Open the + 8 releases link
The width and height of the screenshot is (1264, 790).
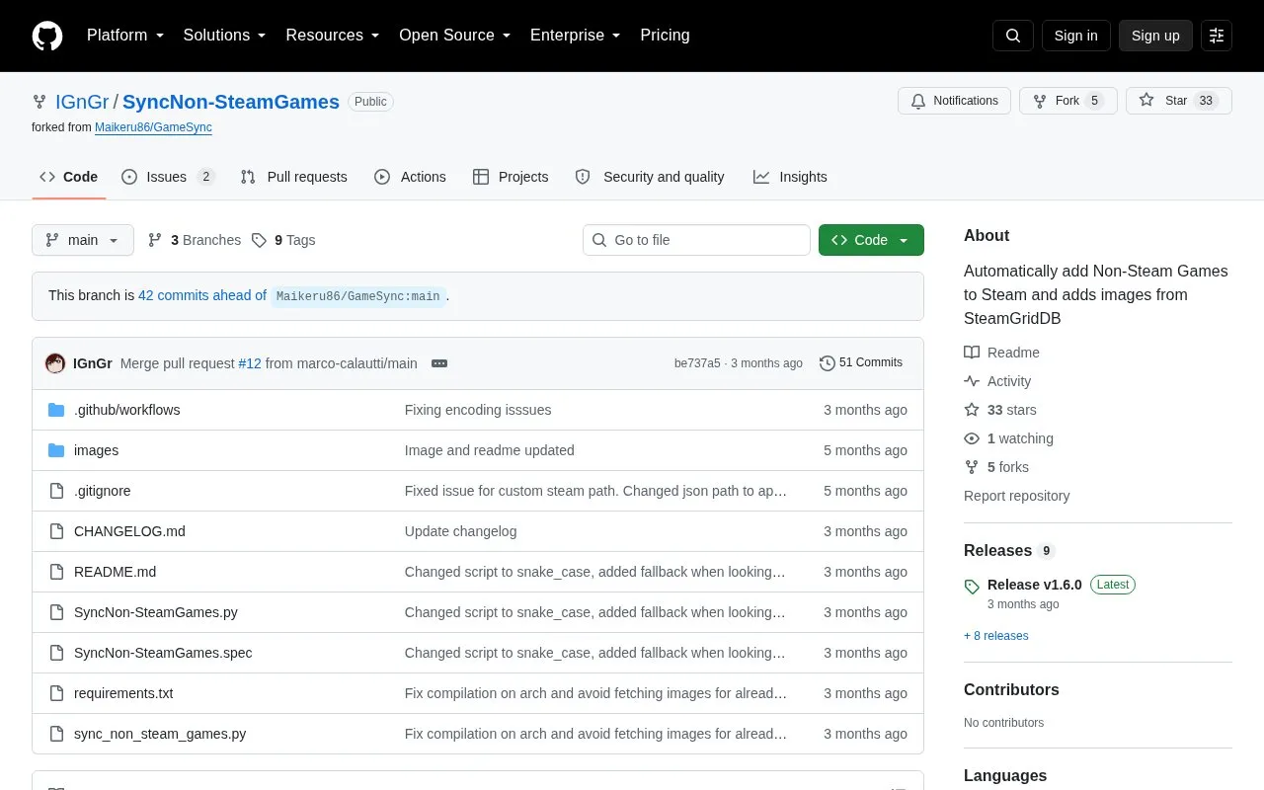point(996,636)
